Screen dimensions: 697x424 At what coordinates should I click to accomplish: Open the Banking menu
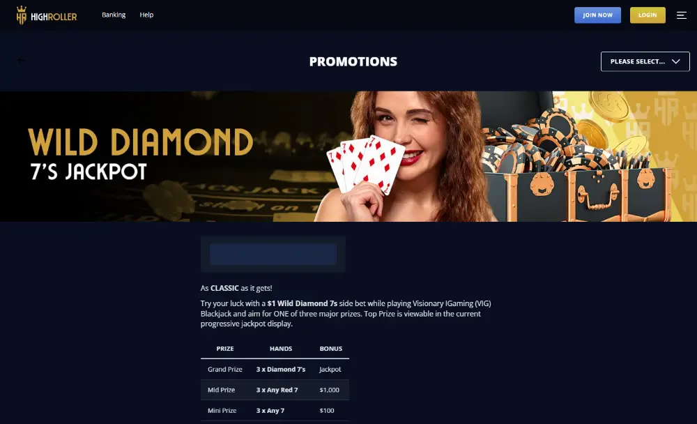pyautogui.click(x=114, y=15)
